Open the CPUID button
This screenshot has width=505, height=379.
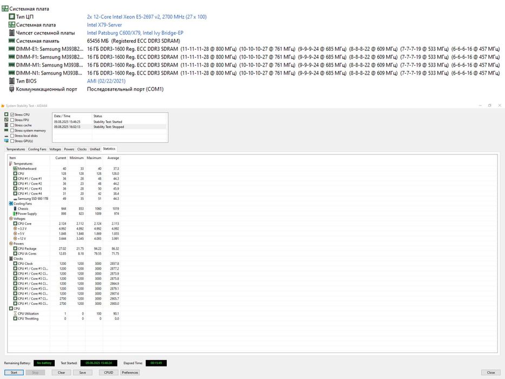pos(109,373)
